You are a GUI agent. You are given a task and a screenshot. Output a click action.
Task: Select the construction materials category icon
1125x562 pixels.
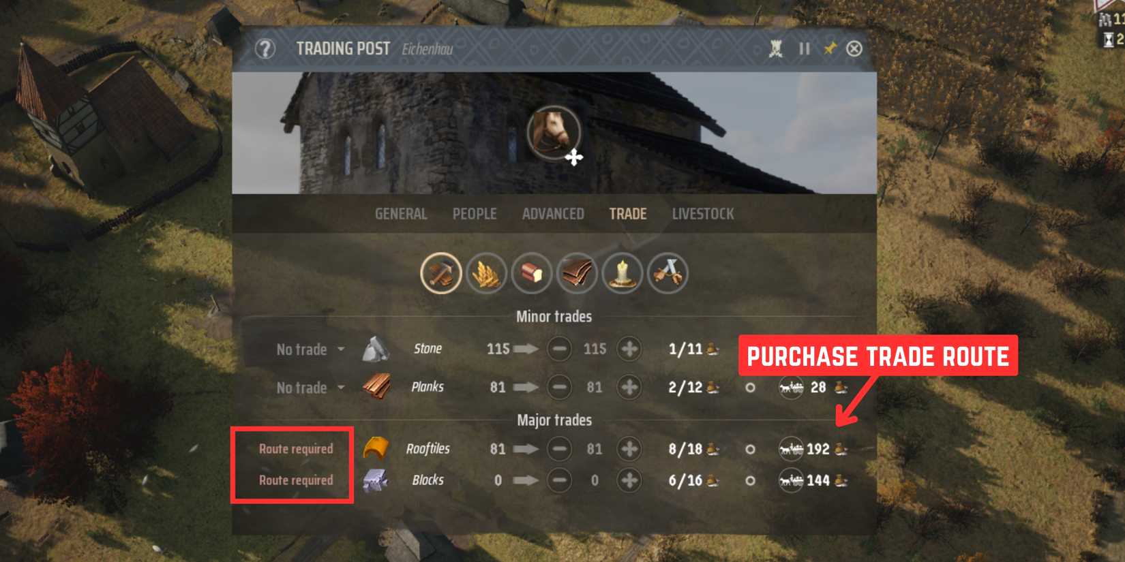tap(440, 273)
